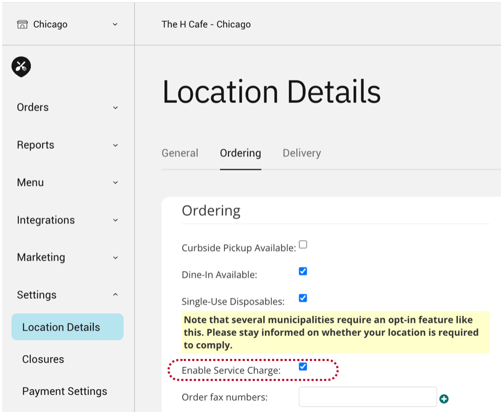Expand the Integrations sidebar section
Viewport: 501px width, 412px height.
67,220
